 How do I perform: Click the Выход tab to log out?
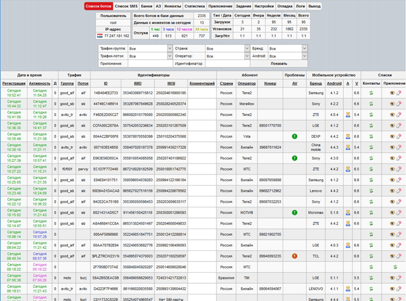(314, 6)
